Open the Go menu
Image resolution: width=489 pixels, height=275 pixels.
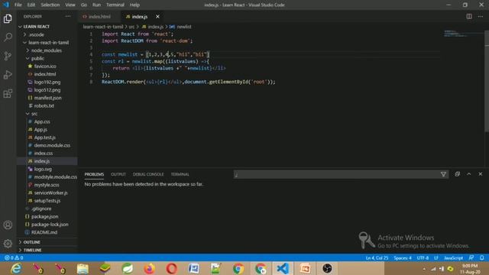[x=84, y=5]
